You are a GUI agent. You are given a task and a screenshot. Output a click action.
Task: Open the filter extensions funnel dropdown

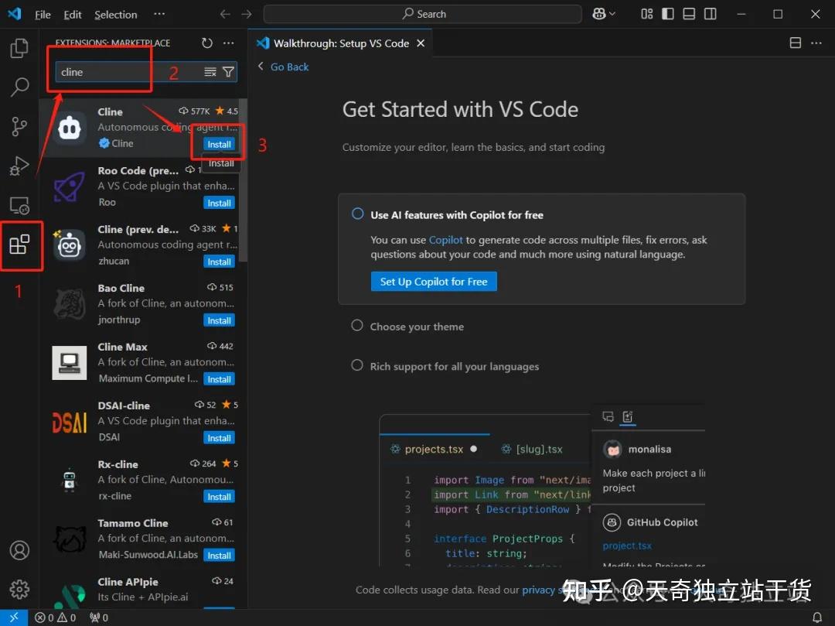coord(228,70)
